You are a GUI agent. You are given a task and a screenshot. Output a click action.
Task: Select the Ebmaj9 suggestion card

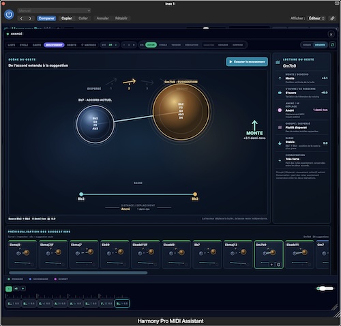(x=23, y=254)
